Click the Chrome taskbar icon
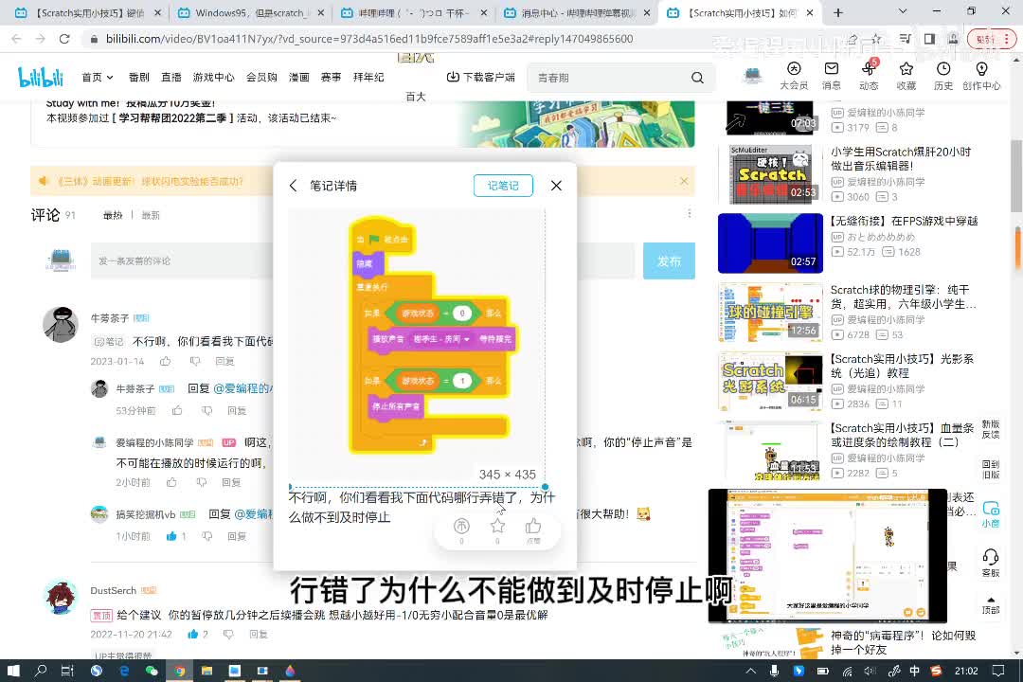 tap(179, 671)
